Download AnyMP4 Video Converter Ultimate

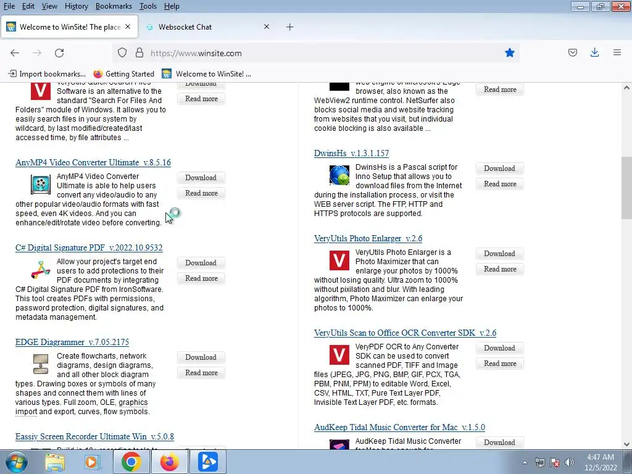pyautogui.click(x=201, y=178)
